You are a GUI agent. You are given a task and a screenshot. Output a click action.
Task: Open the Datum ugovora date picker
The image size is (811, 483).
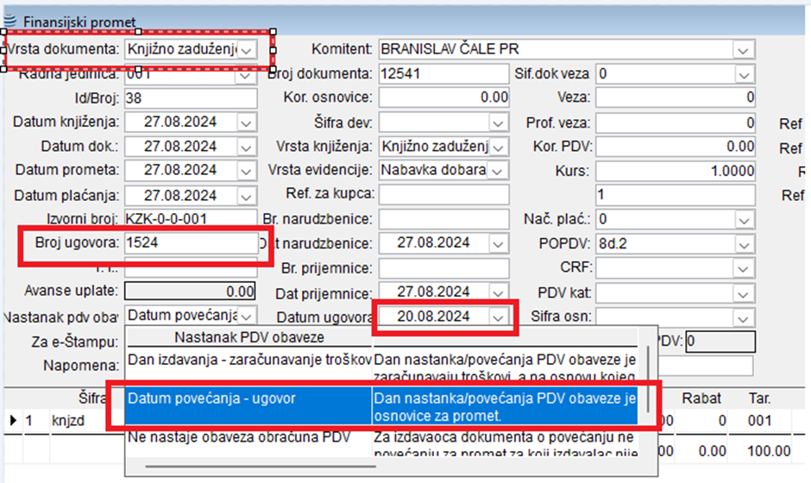click(498, 317)
